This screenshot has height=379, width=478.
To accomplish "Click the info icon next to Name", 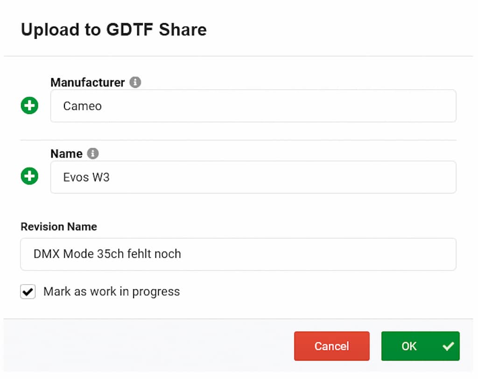I will click(93, 153).
